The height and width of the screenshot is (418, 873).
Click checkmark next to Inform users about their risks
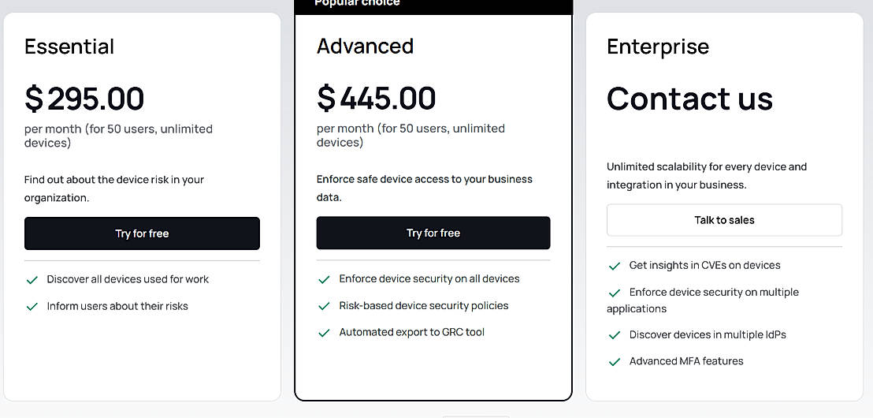32,307
